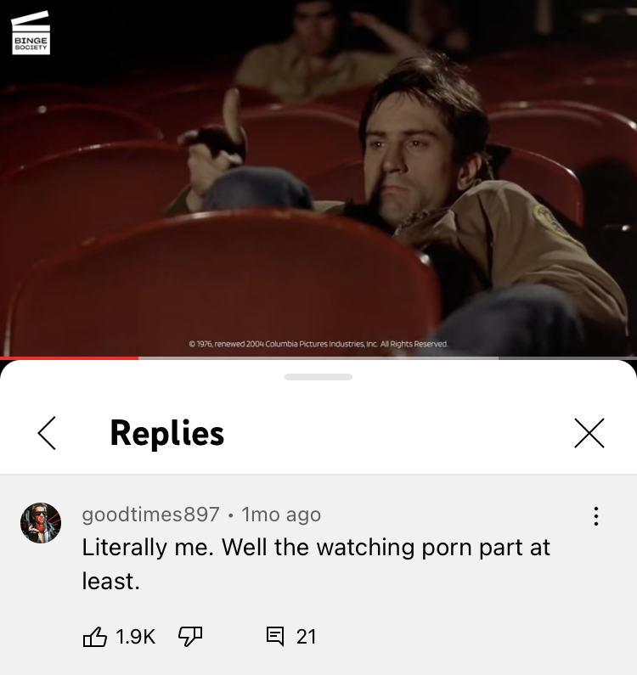Go back using the left arrow beside Replies
The width and height of the screenshot is (637, 675).
click(47, 433)
